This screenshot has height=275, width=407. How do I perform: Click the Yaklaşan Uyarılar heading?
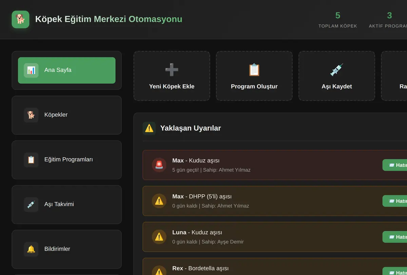191,128
